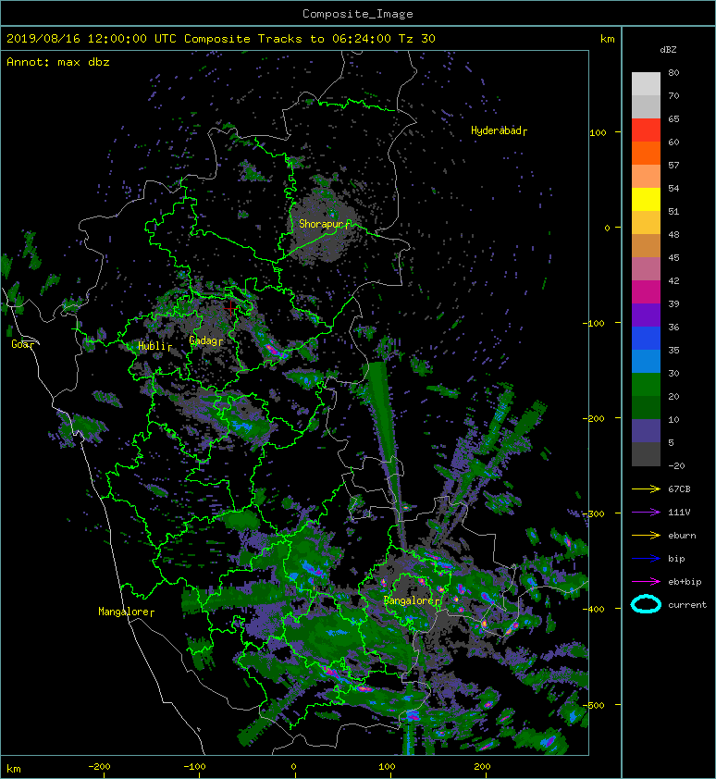Viewport: 716px width, 779px height.
Task: Click the cyan current ellipse legend icon
Action: click(646, 605)
